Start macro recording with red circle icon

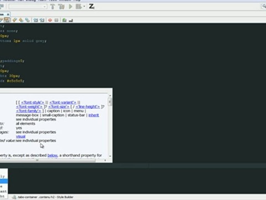pyautogui.click(x=50, y=20)
